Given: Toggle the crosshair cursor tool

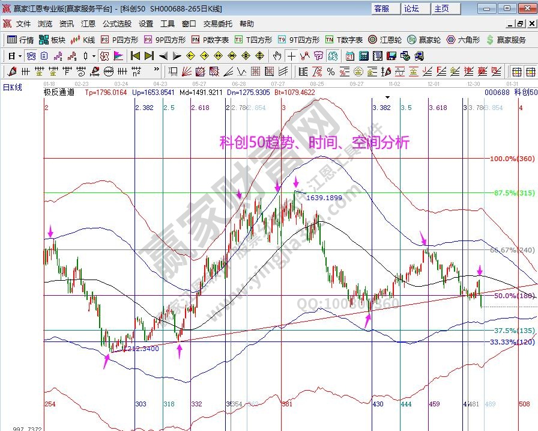Looking at the screenshot, I should click(291, 56).
